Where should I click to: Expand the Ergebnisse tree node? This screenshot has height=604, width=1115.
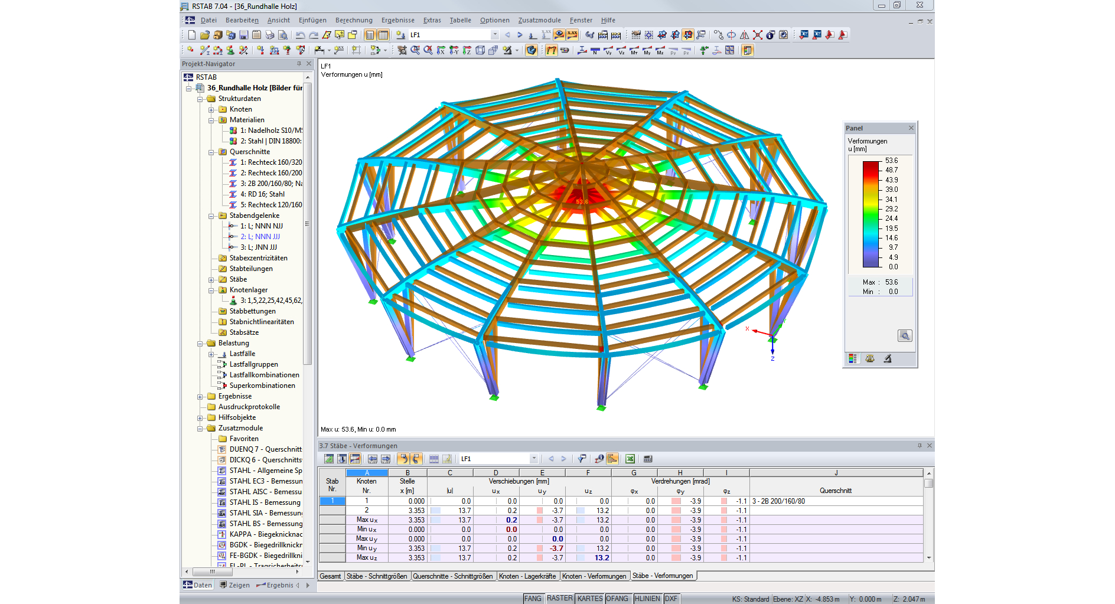point(200,396)
